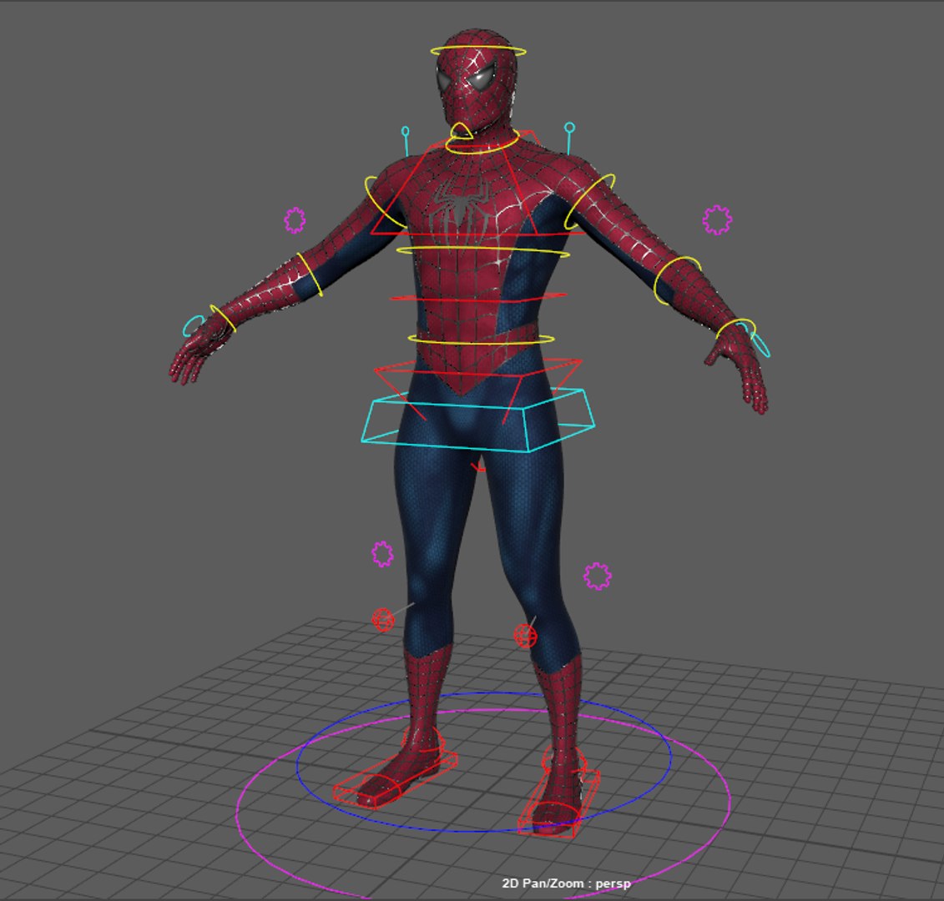Select yellow elbow ring on screen-left arm
944x901 pixels.
pyautogui.click(x=310, y=274)
